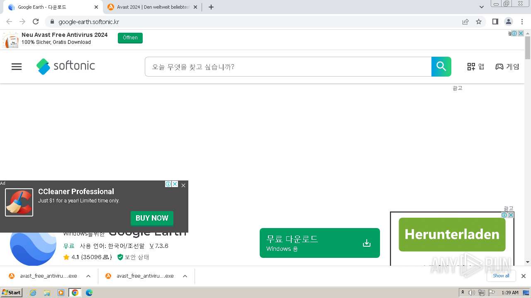Screen dimensions: 531x298
Task: Open AdChoices icon on Avast banner
Action: (514, 34)
